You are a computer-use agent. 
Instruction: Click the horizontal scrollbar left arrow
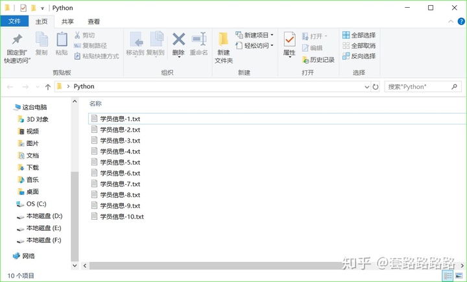tap(85, 265)
